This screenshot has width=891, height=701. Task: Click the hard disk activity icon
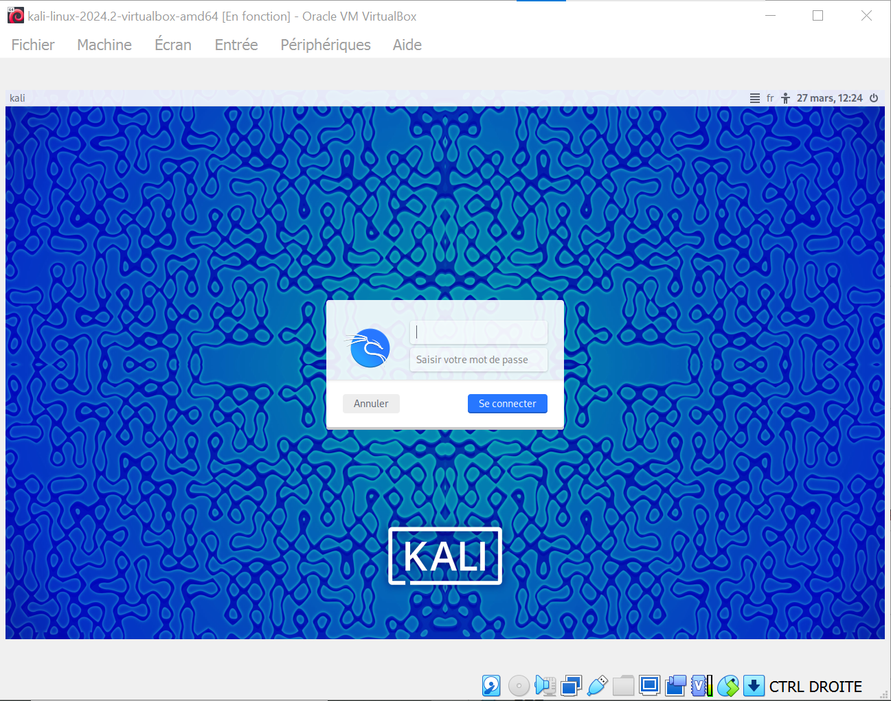point(491,685)
